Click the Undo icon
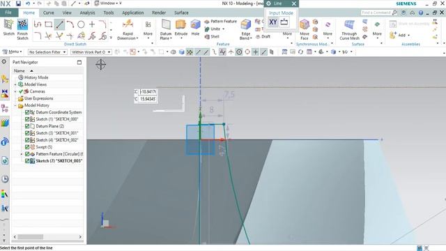This screenshot has height=251, width=446. tap(28, 3)
